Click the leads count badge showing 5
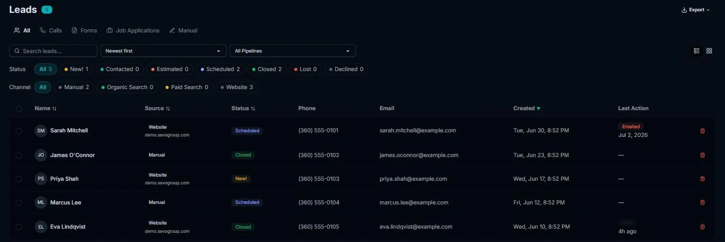This screenshot has width=725, height=242. [x=47, y=10]
